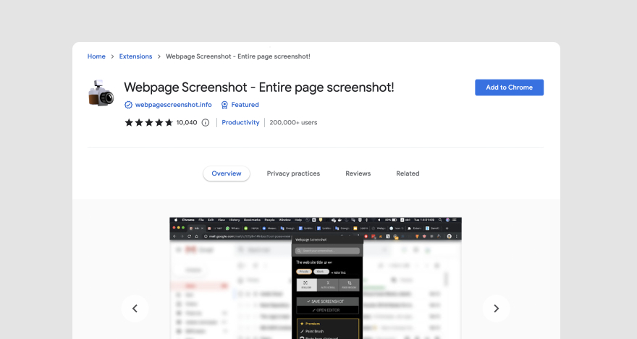
Task: Click the extension title heading
Action: point(259,87)
